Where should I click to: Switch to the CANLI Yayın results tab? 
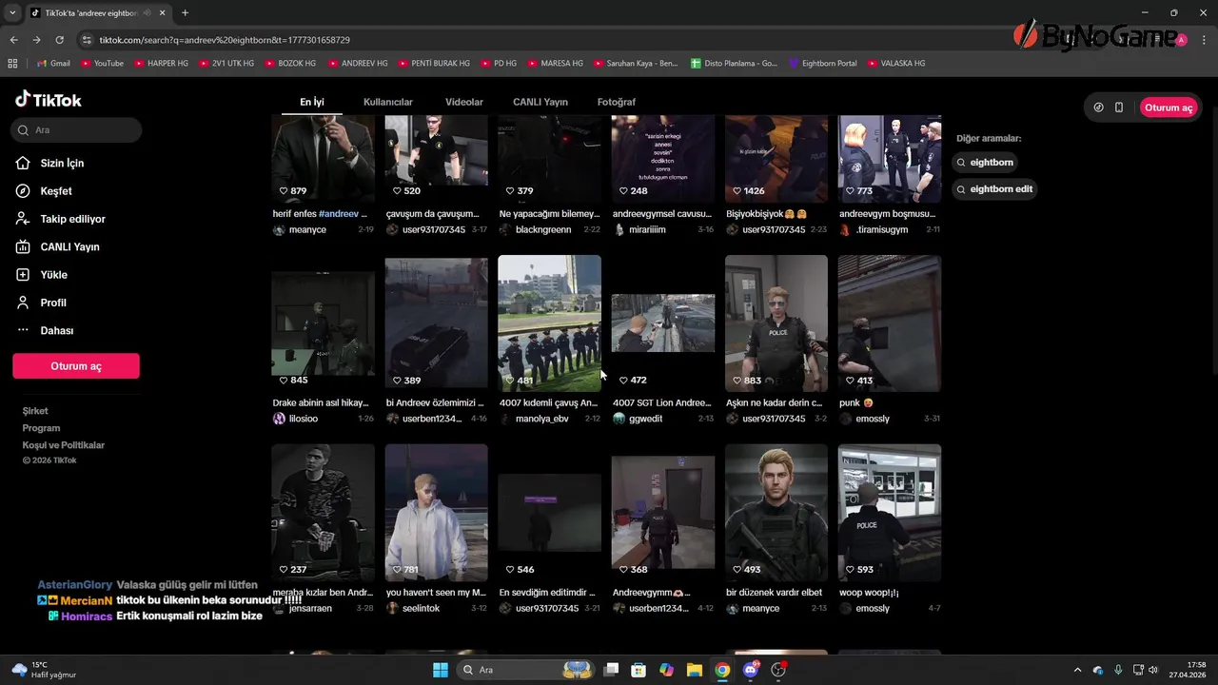pyautogui.click(x=540, y=102)
